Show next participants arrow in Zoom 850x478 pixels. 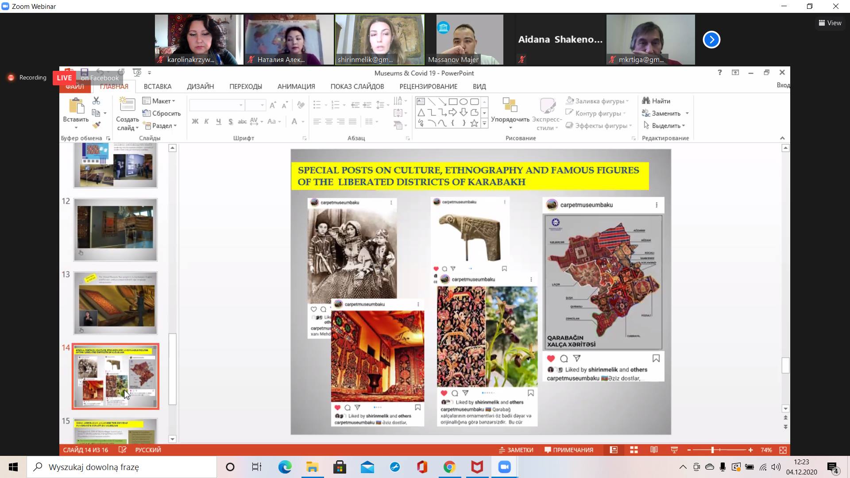coord(711,40)
